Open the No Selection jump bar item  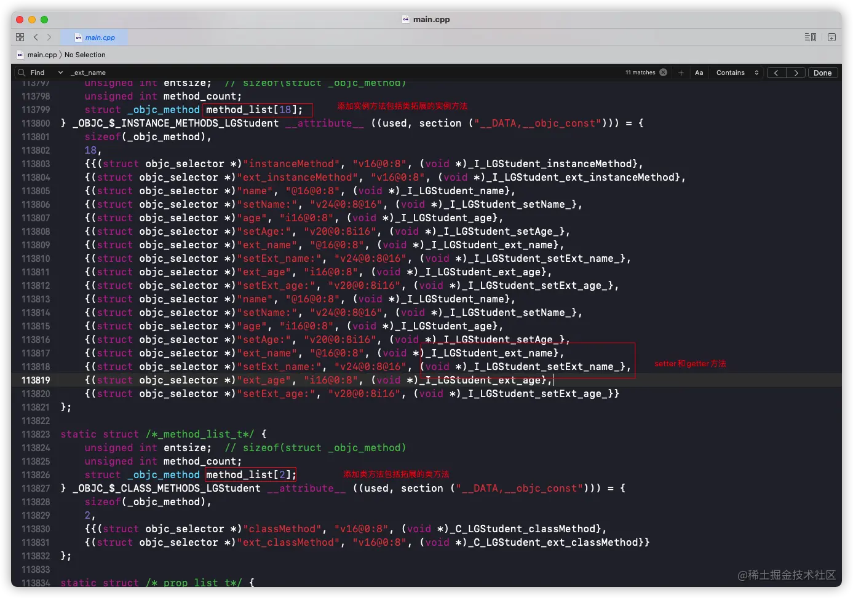point(85,55)
